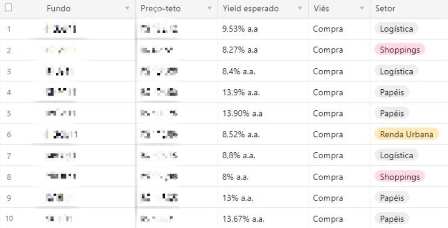
Task: Select the Preço-teto cell in row 9
Action: pos(159,197)
